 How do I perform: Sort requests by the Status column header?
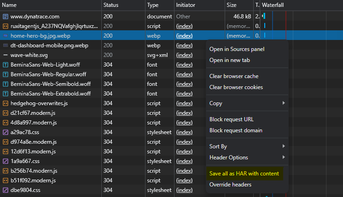[110, 5]
